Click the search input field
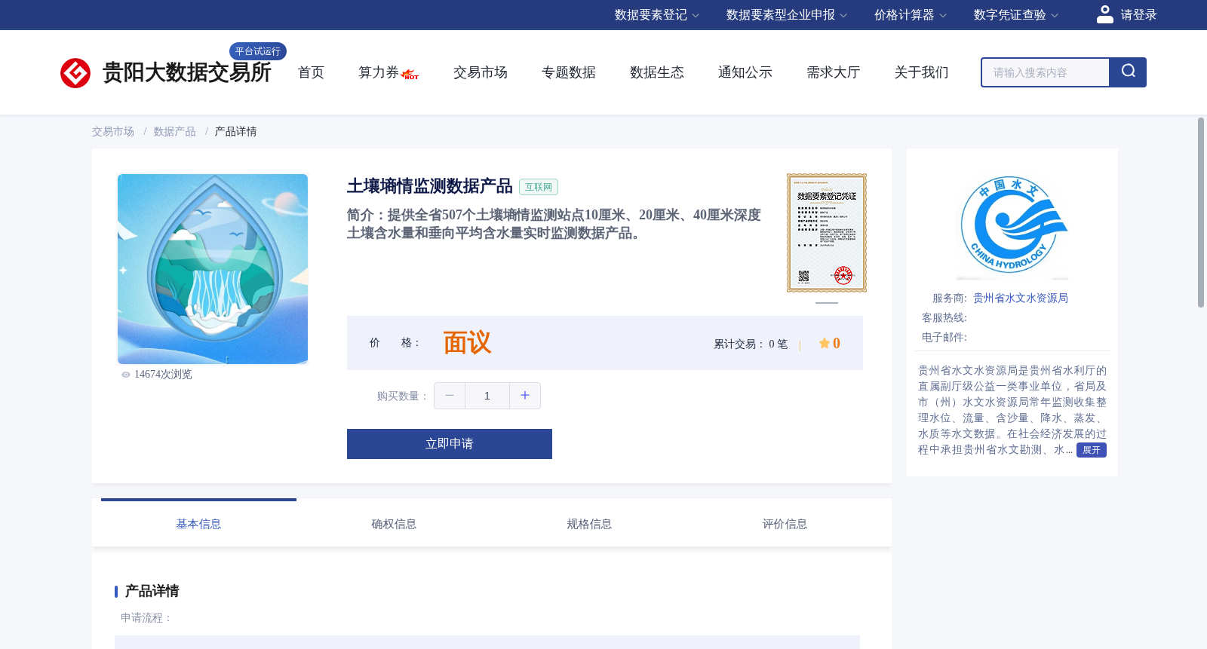The image size is (1207, 649). [1046, 72]
